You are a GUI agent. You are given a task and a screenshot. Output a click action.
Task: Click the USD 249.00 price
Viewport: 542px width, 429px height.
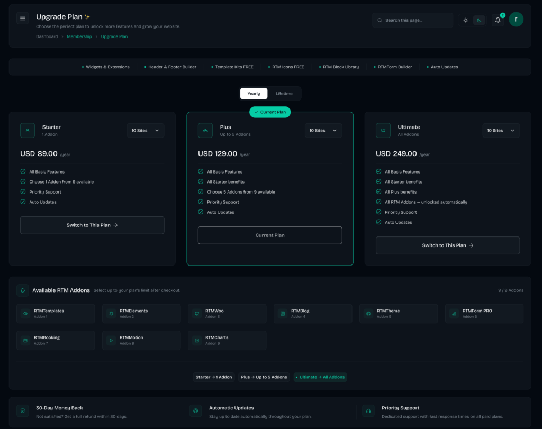396,154
